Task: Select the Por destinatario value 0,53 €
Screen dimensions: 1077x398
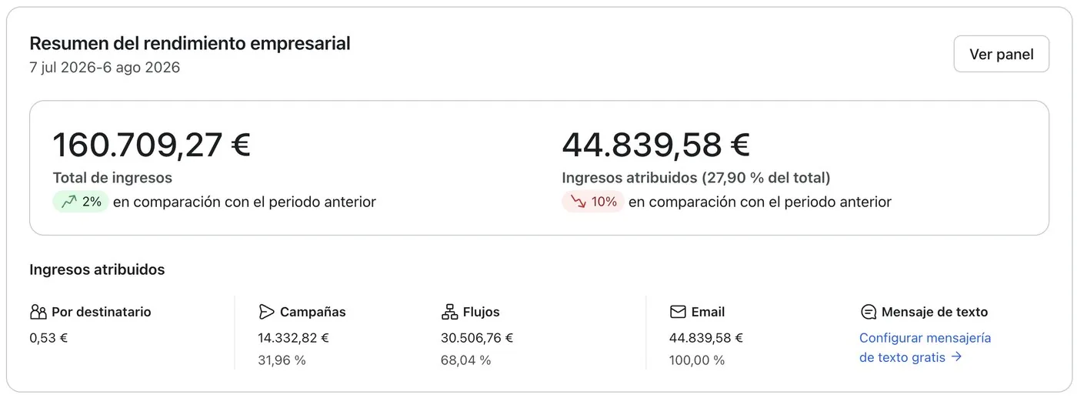Action: click(x=48, y=337)
